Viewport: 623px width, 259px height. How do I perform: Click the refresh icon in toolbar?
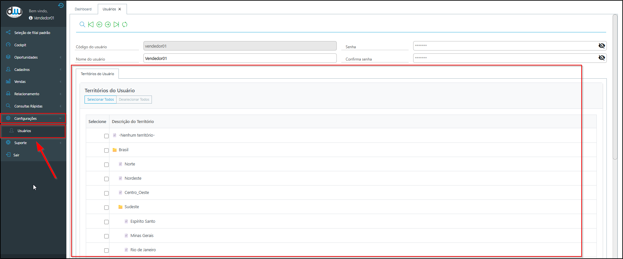tap(125, 25)
